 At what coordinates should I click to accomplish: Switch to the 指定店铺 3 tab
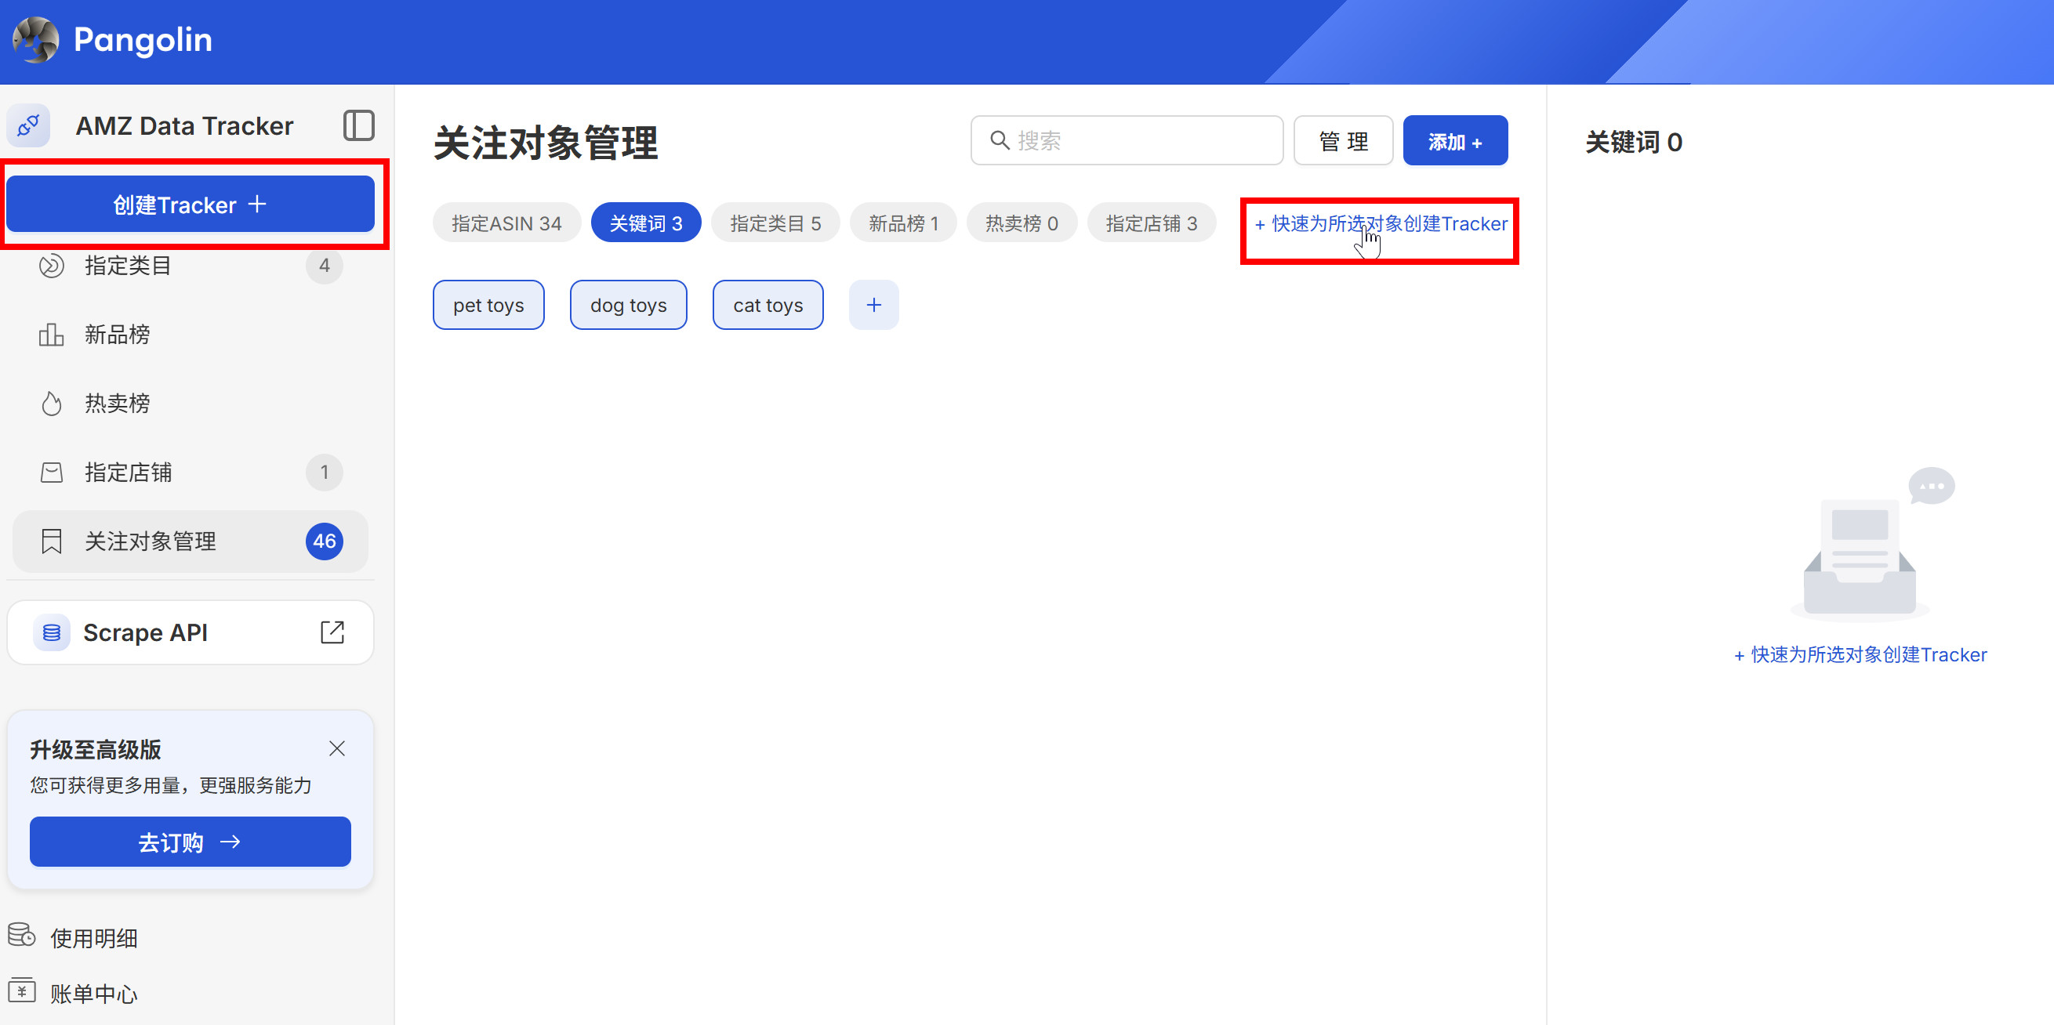pyautogui.click(x=1151, y=223)
